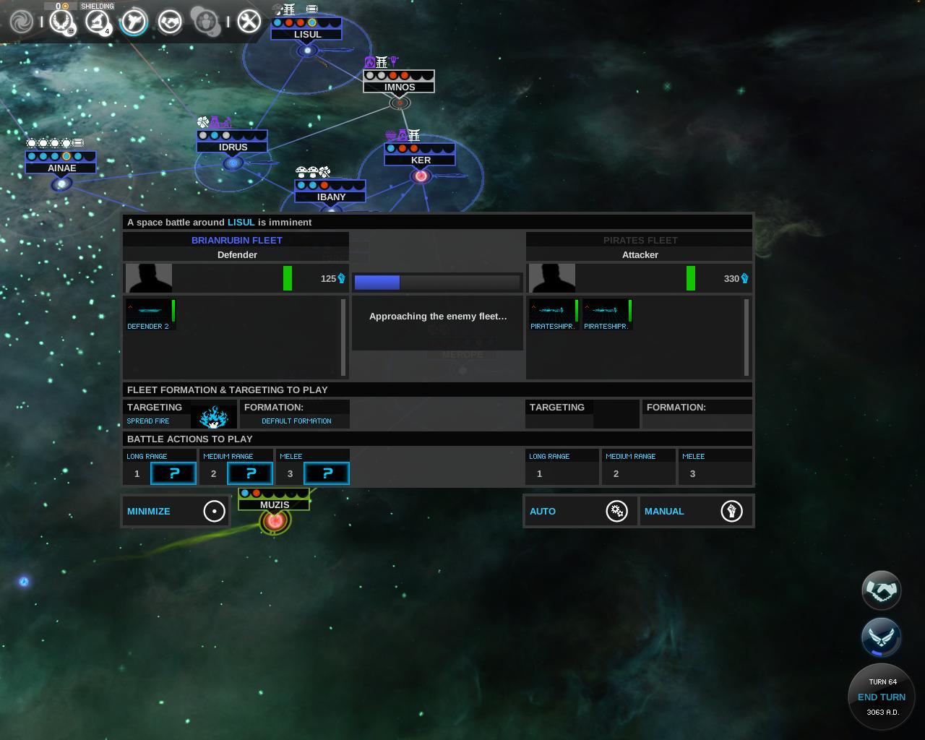
Task: Change the Default Formation setting
Action: point(296,421)
